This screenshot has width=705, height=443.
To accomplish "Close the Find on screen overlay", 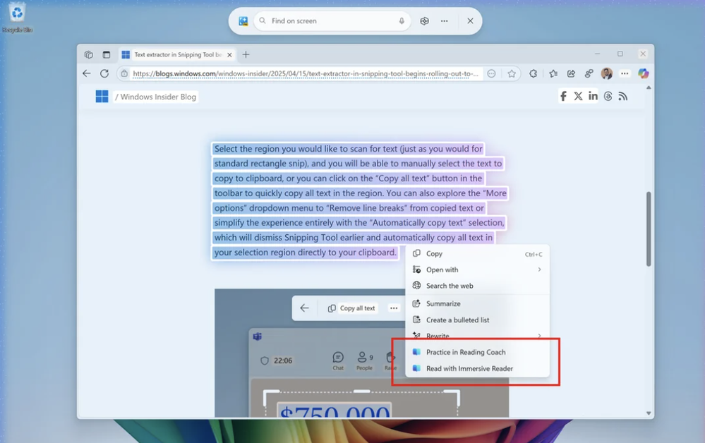I will 470,21.
